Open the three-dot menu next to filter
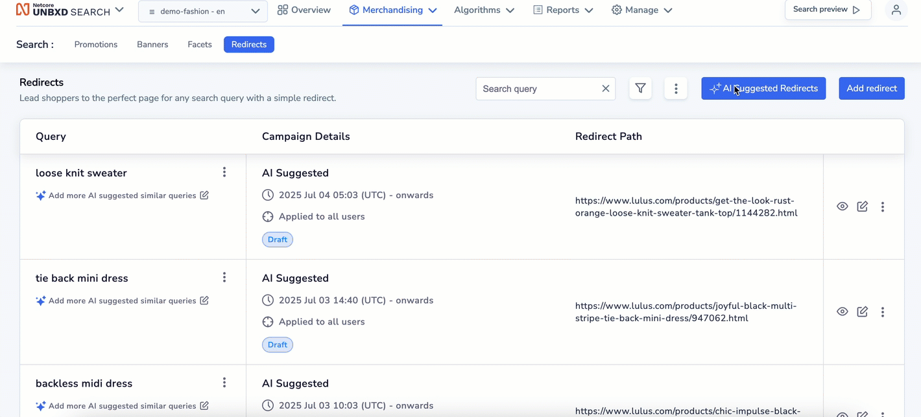The width and height of the screenshot is (921, 417). coord(676,89)
